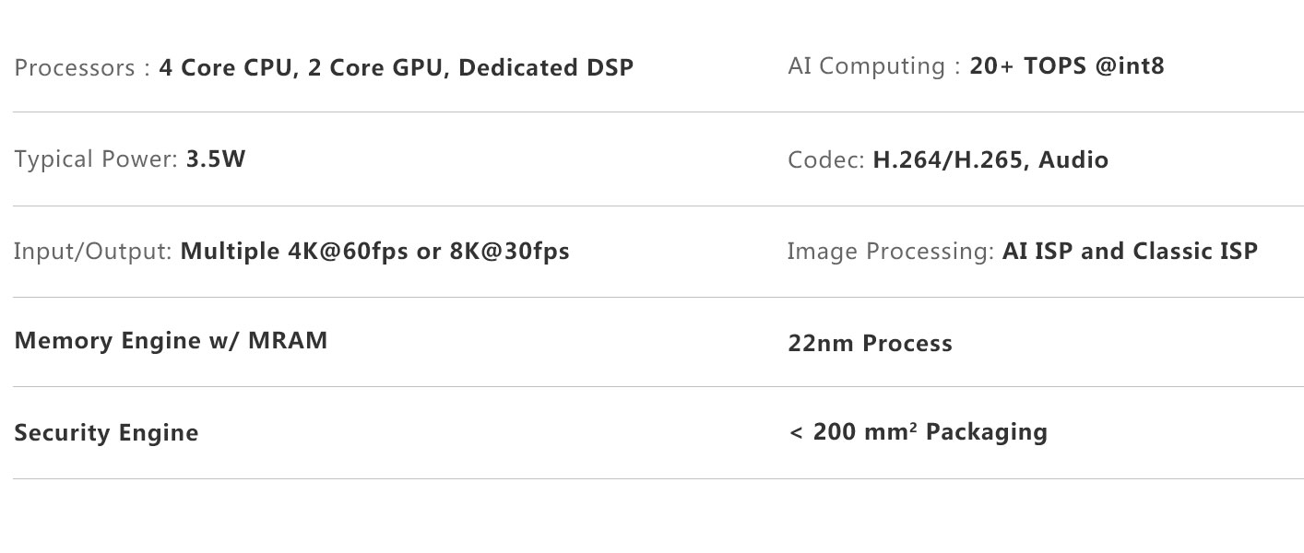Viewport: 1304px width, 553px height.
Task: Click the word 'MRAM'
Action: [288, 341]
